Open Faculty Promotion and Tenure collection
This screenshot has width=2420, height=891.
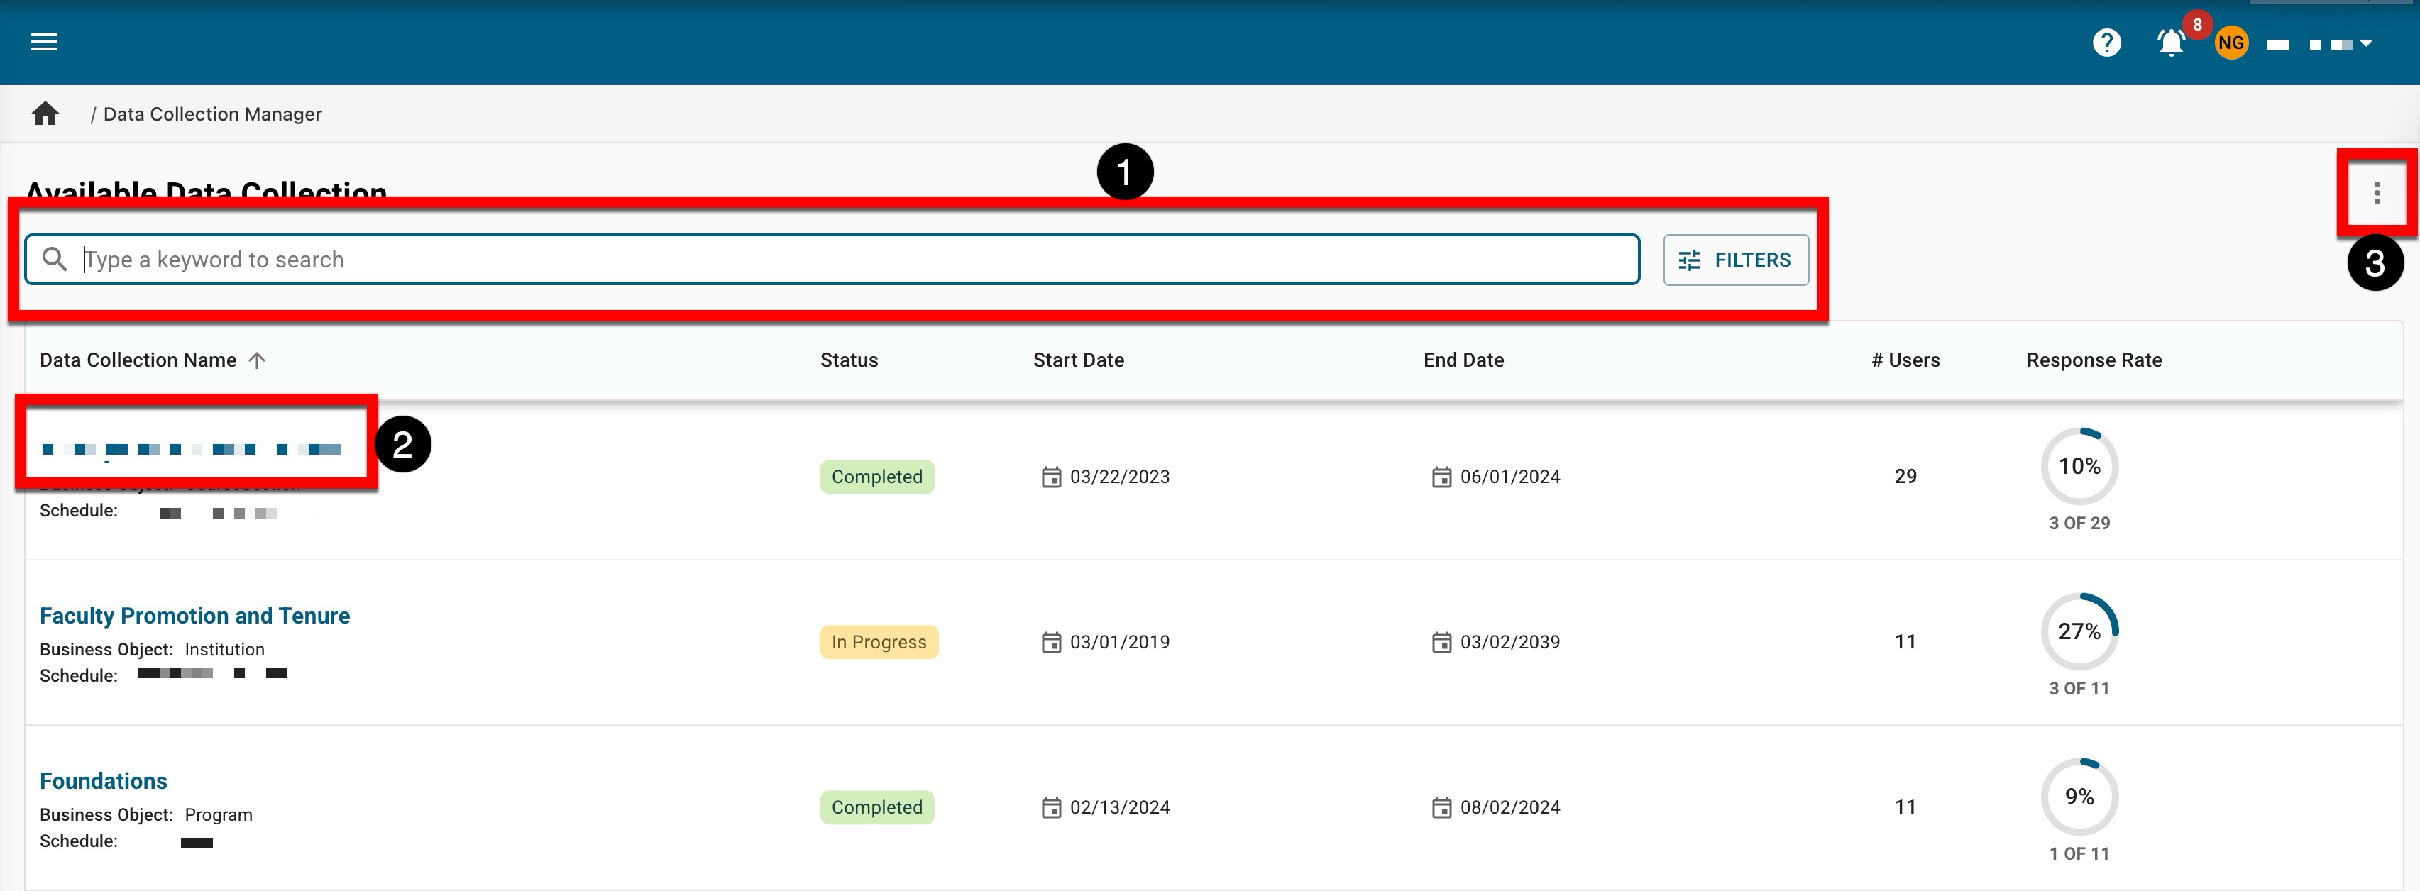coord(194,616)
